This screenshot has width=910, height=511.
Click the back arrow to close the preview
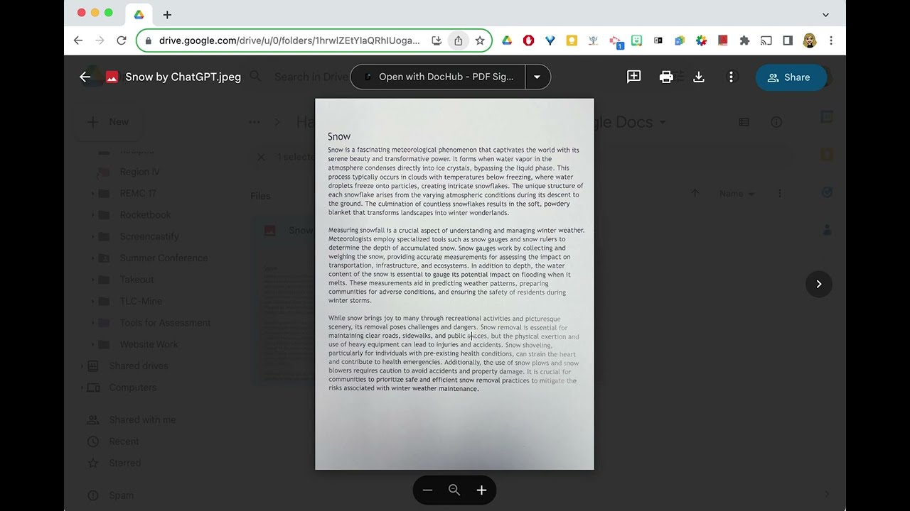click(x=85, y=77)
